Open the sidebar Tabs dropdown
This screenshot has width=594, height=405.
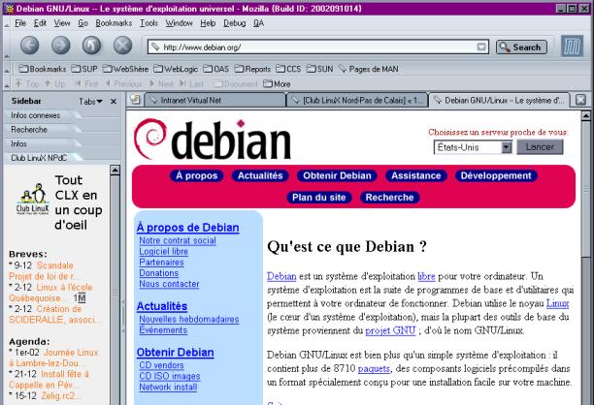pyautogui.click(x=90, y=101)
